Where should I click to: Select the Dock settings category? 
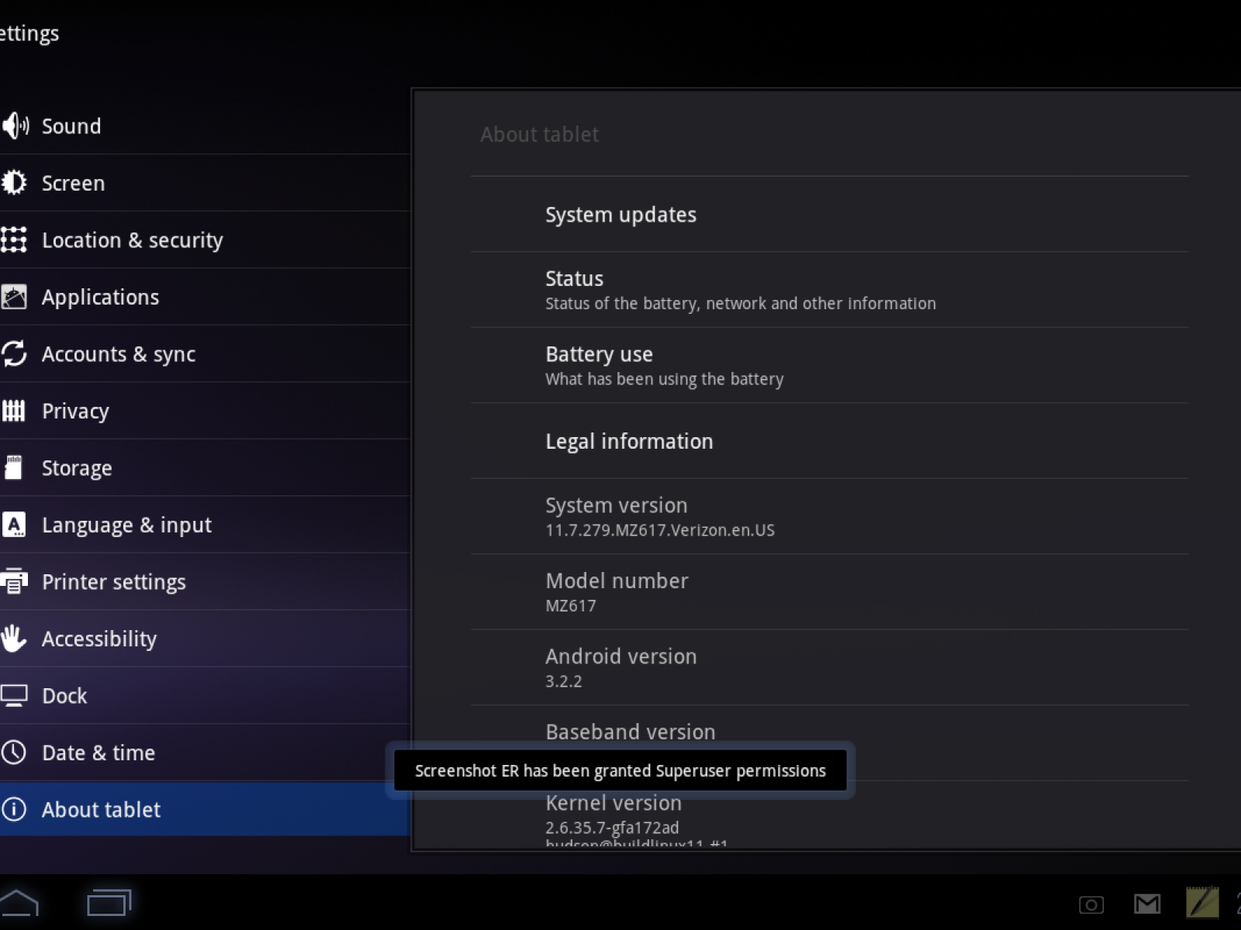tap(64, 696)
